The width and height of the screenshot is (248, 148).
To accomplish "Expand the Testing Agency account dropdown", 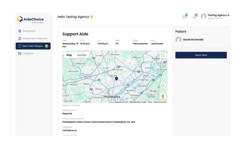I will pos(228,15).
